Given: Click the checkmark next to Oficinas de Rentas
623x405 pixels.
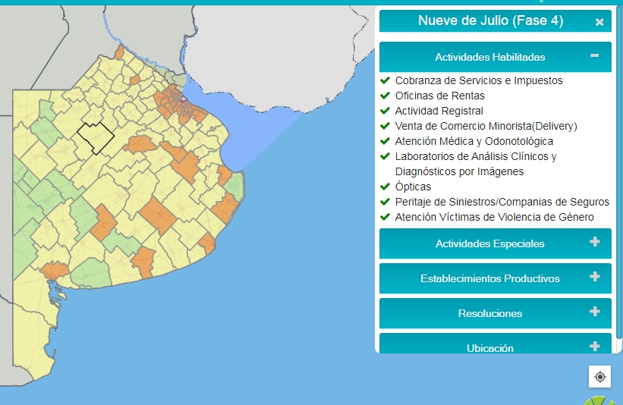Looking at the screenshot, I should coord(385,96).
